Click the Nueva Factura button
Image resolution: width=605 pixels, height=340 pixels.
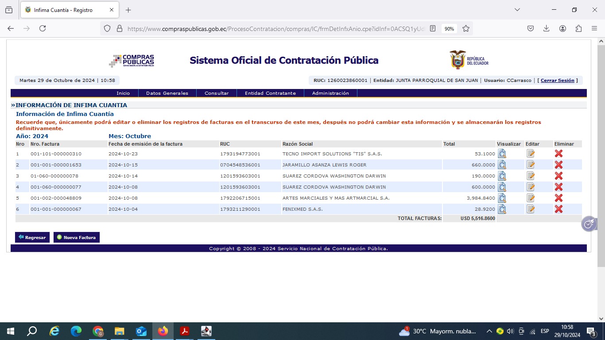coord(77,238)
